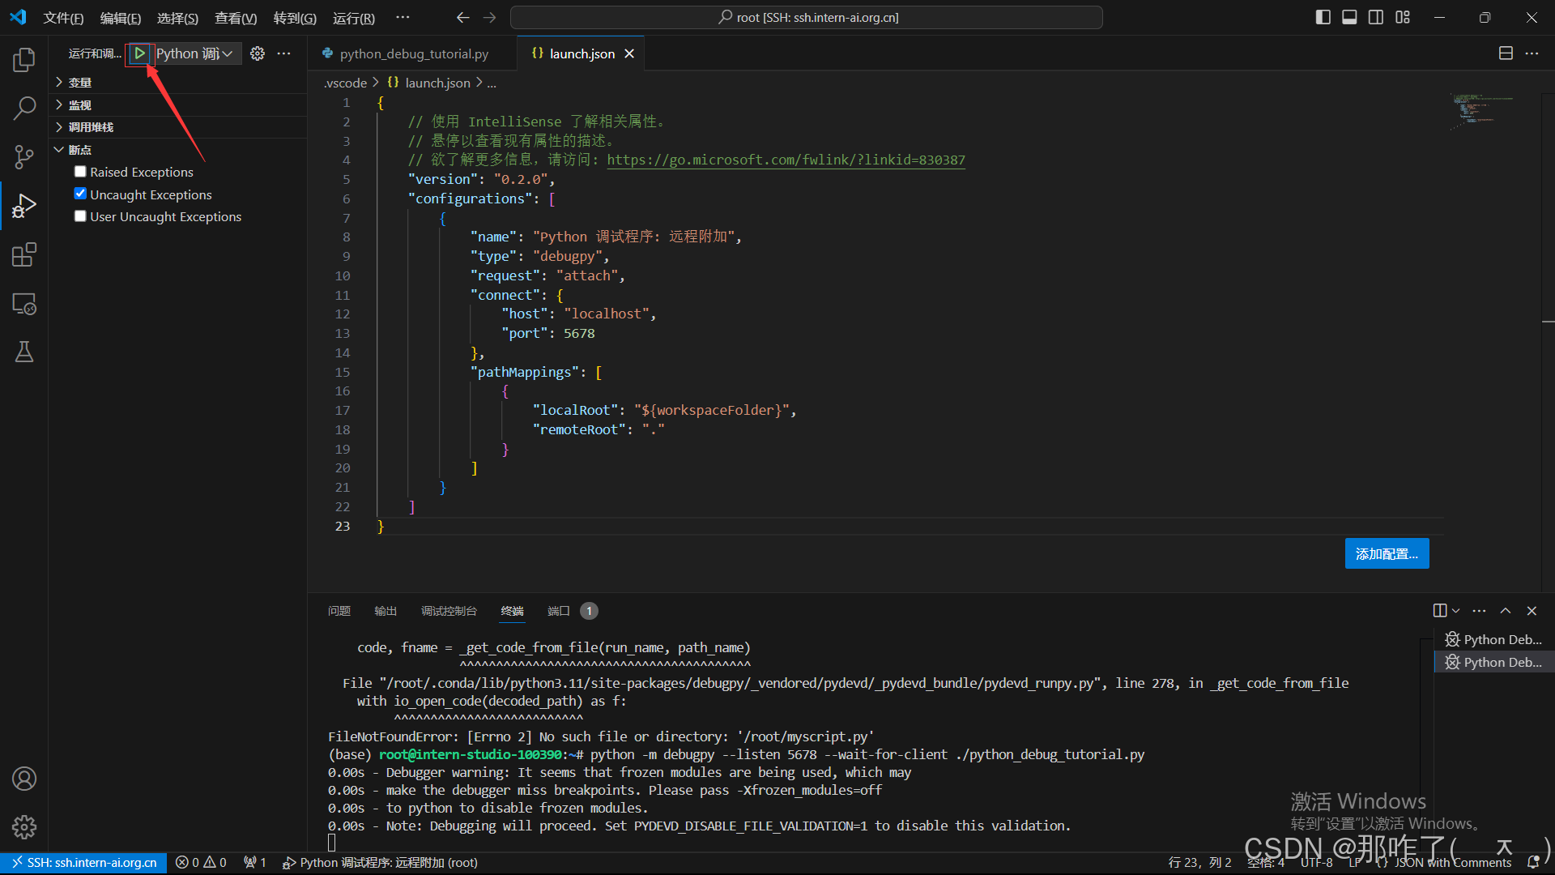
Task: Select the Testing flask icon
Action: click(x=23, y=351)
